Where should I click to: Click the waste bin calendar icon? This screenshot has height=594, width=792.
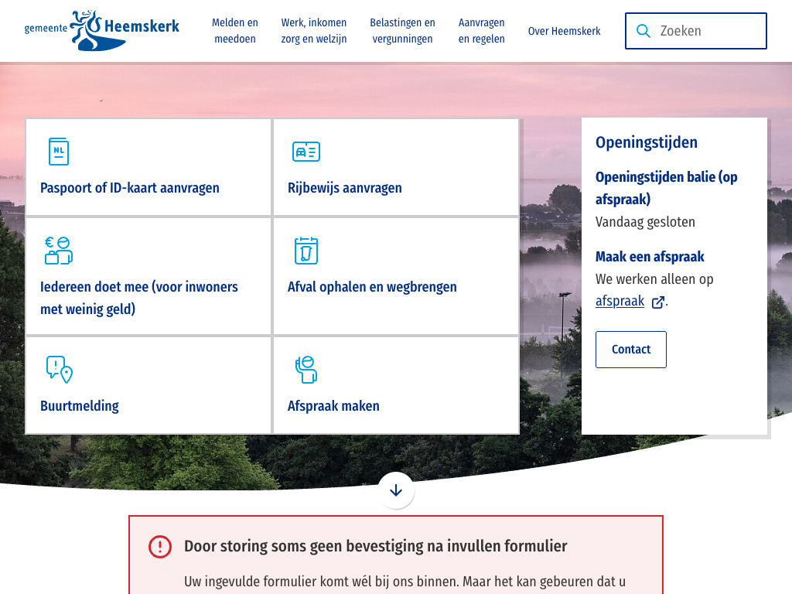pyautogui.click(x=306, y=251)
